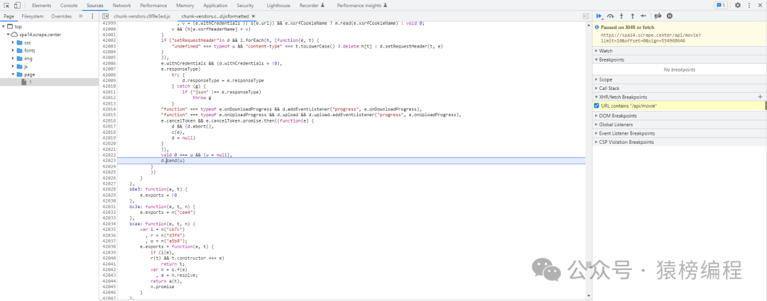Click the code editor vertical scrollbar
Image resolution: width=767 pixels, height=301 pixels.
coord(587,161)
